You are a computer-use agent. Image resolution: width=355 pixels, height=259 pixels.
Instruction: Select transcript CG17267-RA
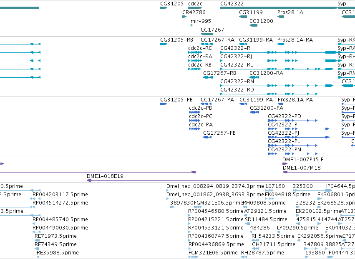click(218, 40)
